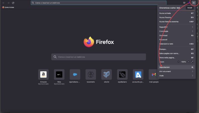Open Password from the menu
Viewport: 199px width, 113px height.
tap(177, 40)
